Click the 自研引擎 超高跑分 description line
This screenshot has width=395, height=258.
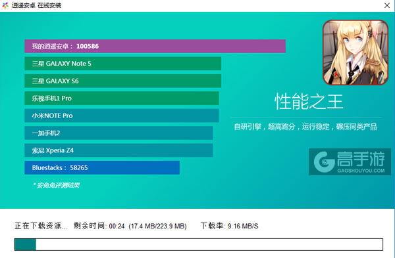point(305,127)
